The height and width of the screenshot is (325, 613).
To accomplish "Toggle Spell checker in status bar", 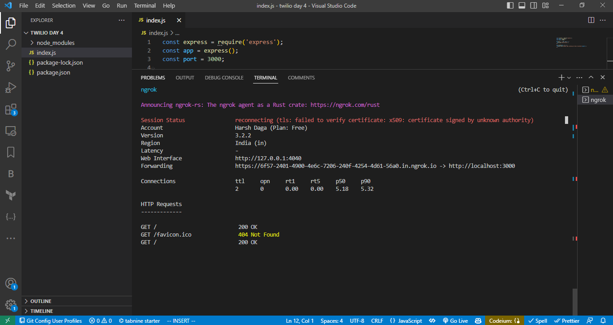I will point(538,321).
